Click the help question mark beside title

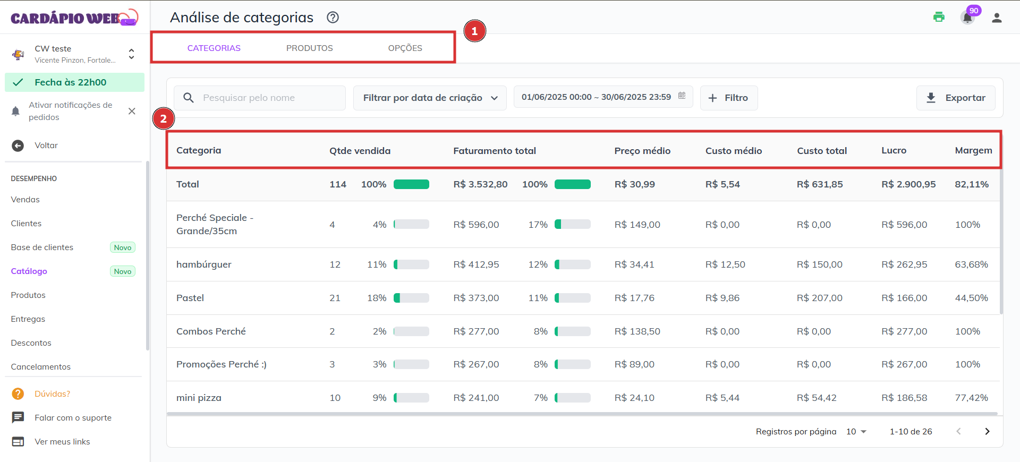click(x=333, y=18)
